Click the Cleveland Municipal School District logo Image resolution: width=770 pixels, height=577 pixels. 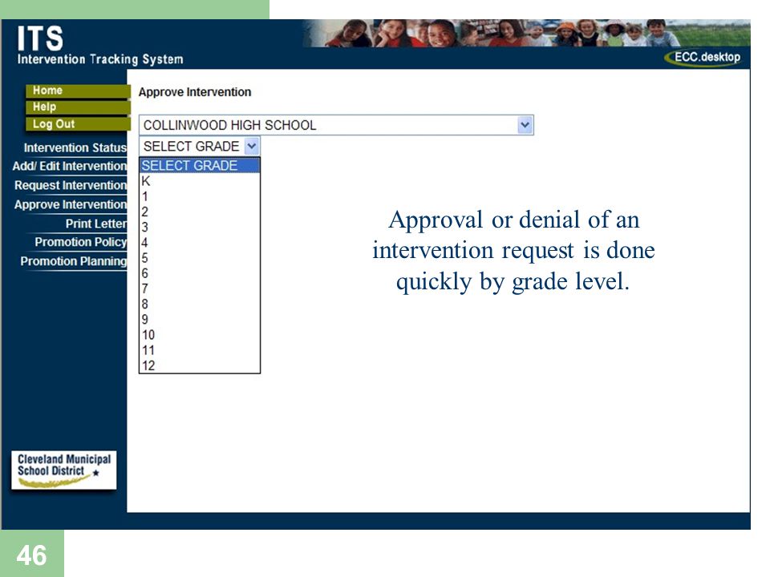pos(64,470)
